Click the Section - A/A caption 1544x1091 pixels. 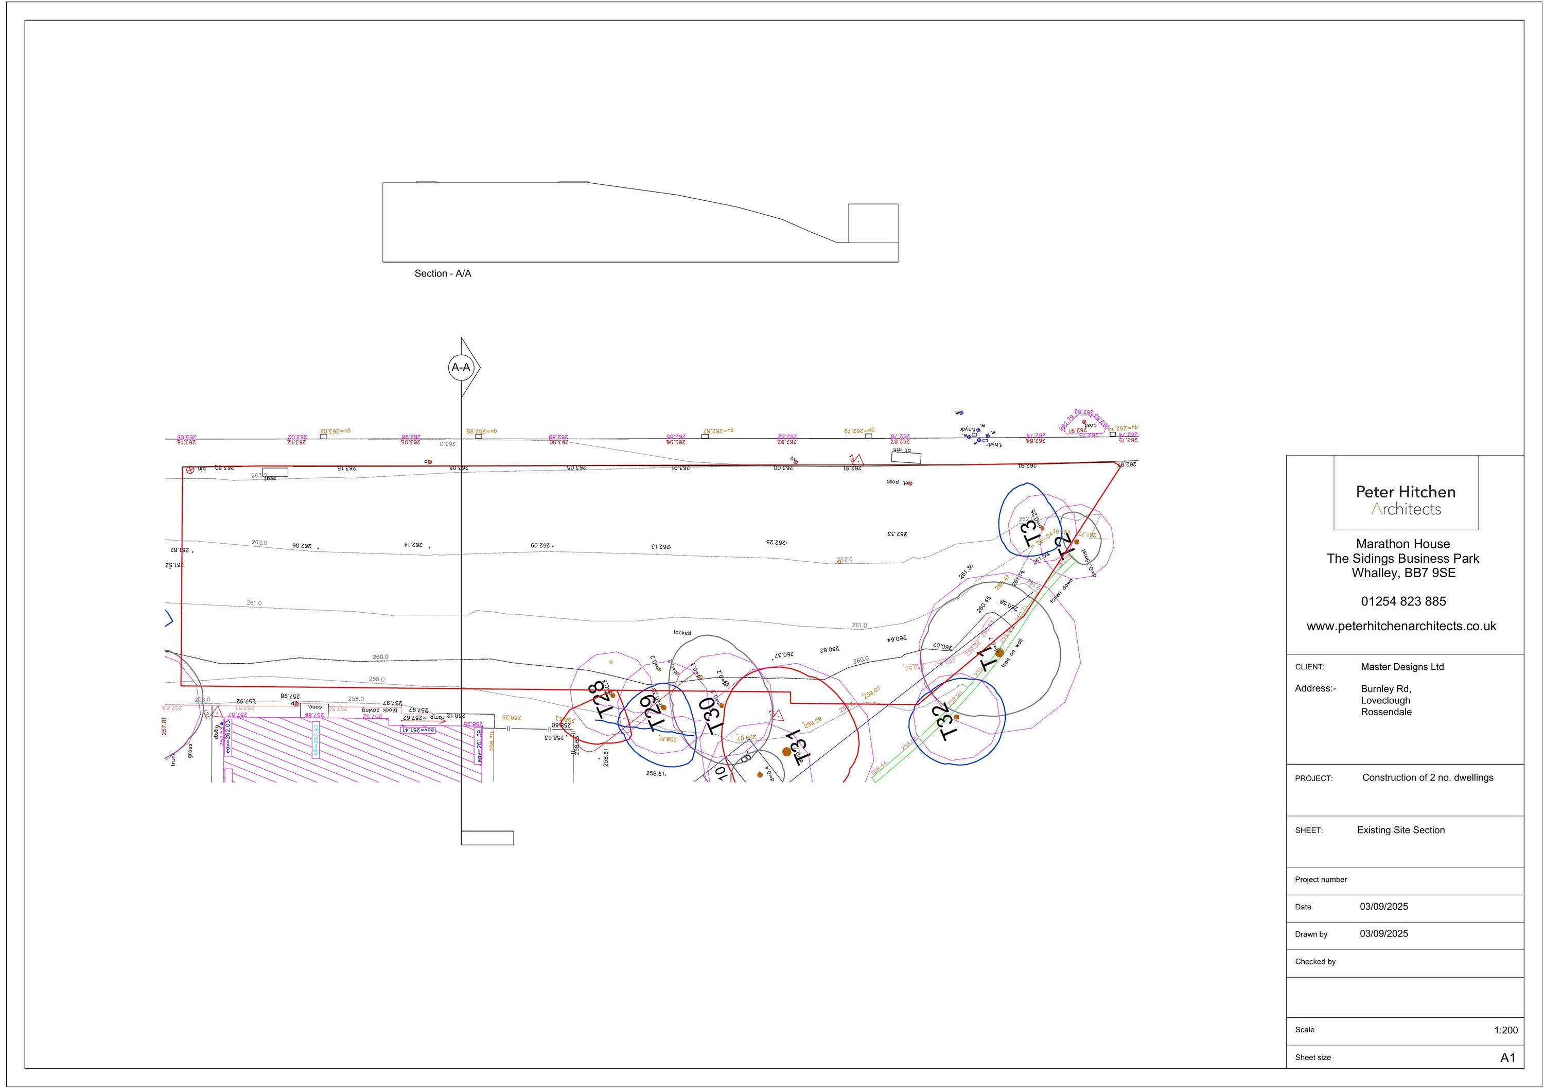tap(443, 274)
